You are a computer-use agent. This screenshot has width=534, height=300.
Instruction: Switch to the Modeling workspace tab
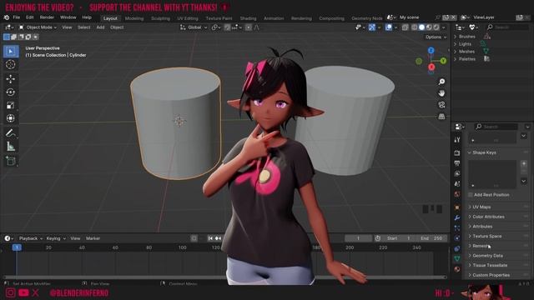click(134, 18)
